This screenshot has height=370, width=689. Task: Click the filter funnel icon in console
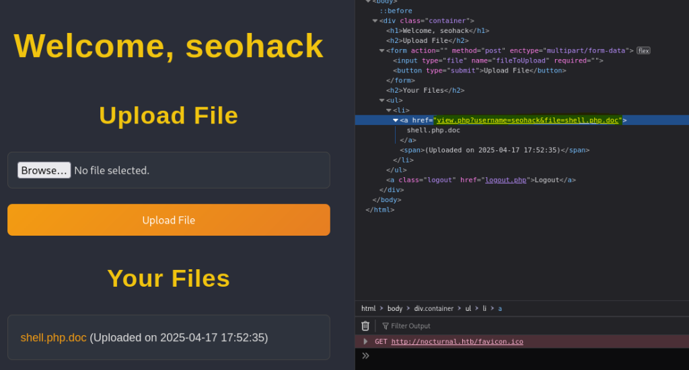(386, 326)
